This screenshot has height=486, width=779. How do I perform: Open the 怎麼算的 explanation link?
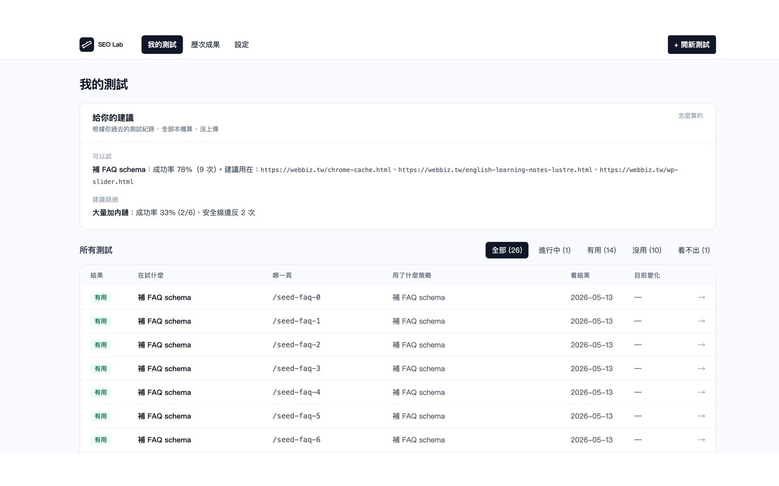[691, 115]
